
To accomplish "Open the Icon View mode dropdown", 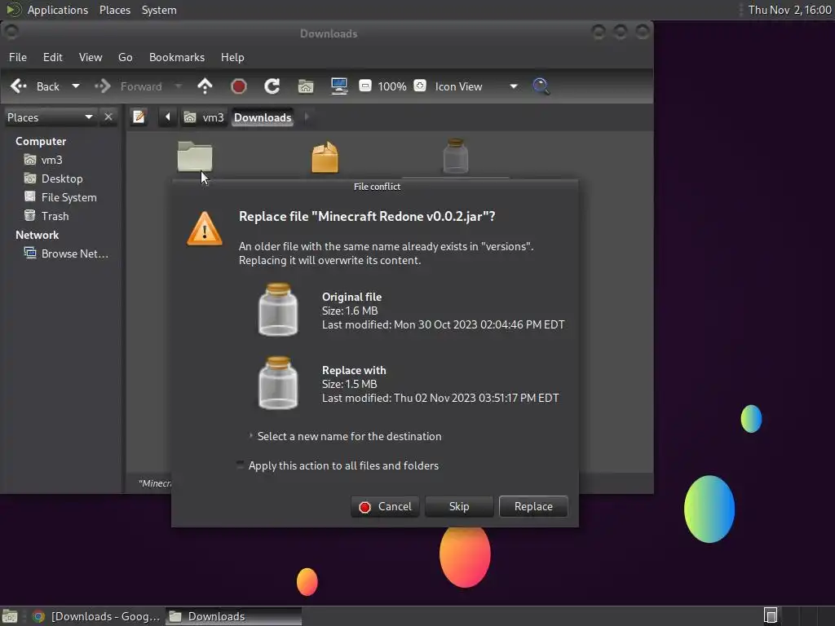I will [x=476, y=86].
